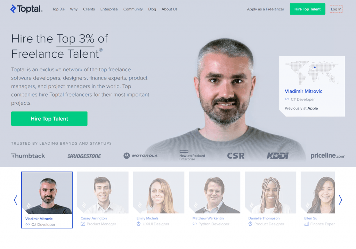Click the Thumbtack brand logo
The image size is (356, 249).
click(28, 156)
